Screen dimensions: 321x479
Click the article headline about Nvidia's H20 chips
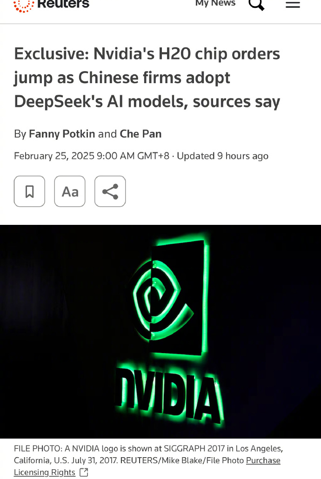click(147, 78)
